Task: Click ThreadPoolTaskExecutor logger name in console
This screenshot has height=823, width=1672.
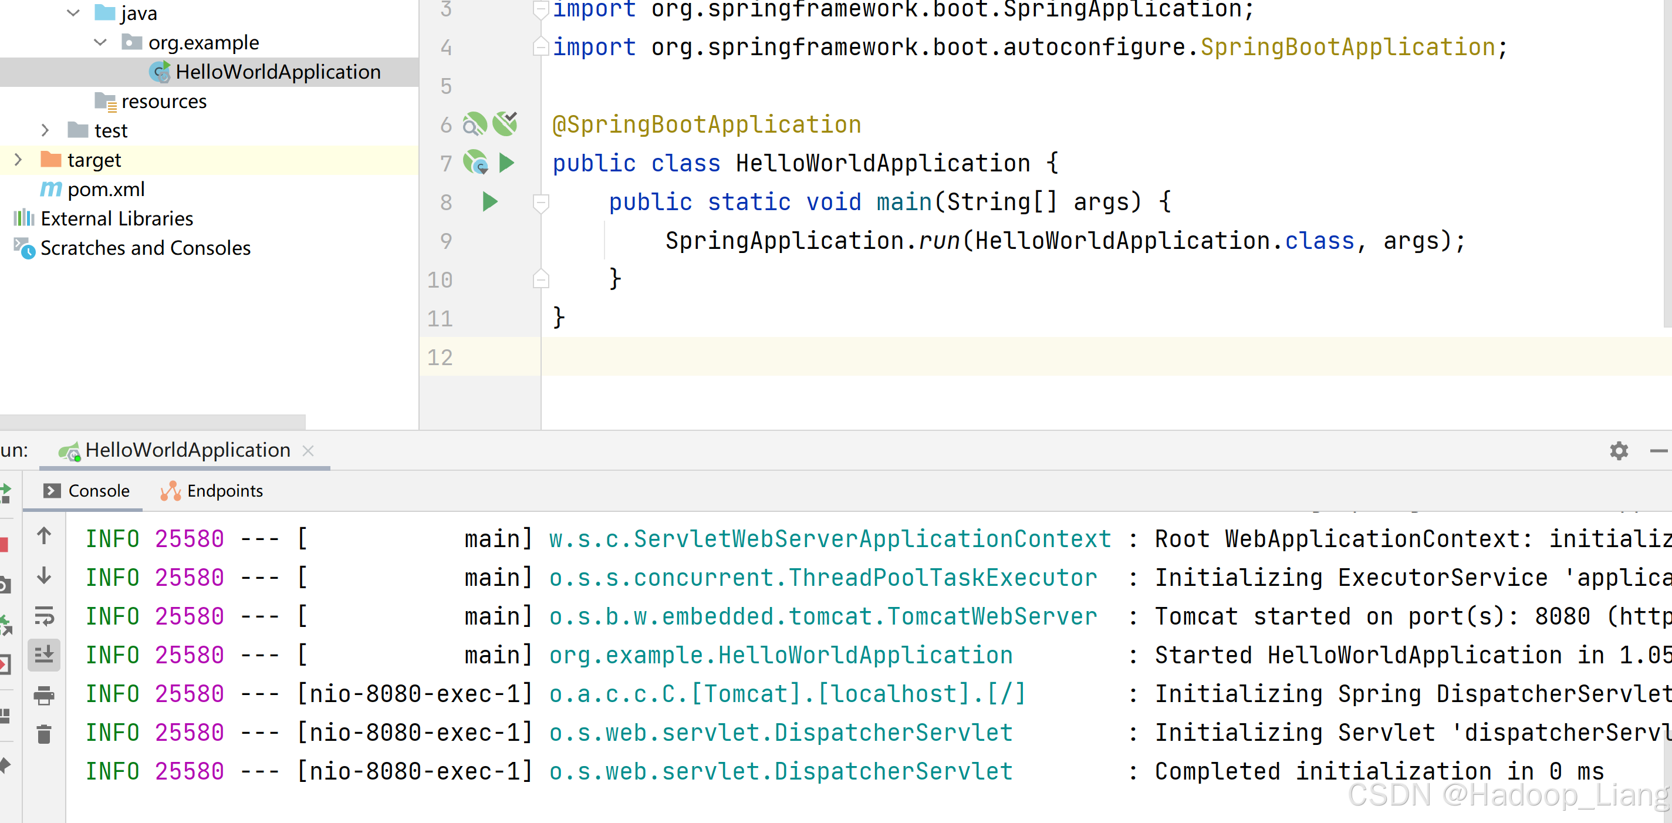Action: coord(823,577)
